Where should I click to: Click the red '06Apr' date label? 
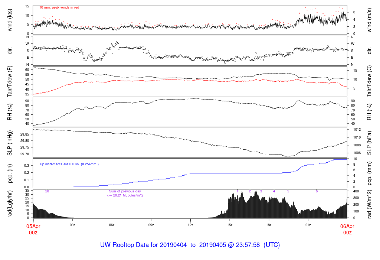347,226
